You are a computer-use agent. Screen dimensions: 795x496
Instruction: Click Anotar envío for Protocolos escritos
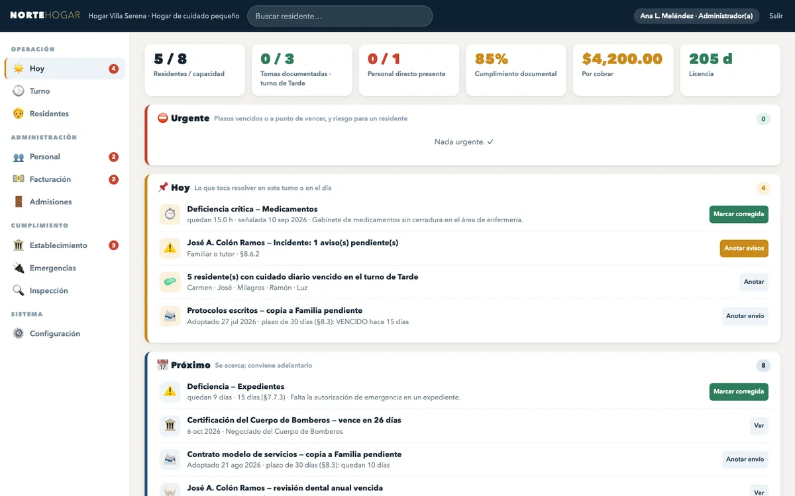click(745, 316)
